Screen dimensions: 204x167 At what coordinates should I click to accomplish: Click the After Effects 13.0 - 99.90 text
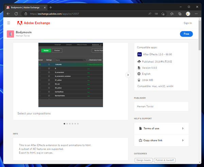157,54
